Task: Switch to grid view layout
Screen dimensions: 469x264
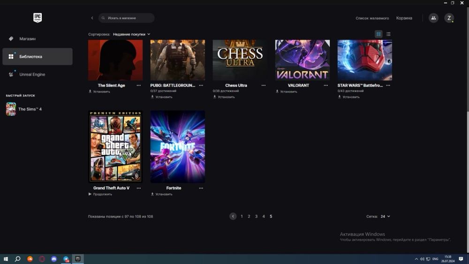Action: [x=378, y=34]
